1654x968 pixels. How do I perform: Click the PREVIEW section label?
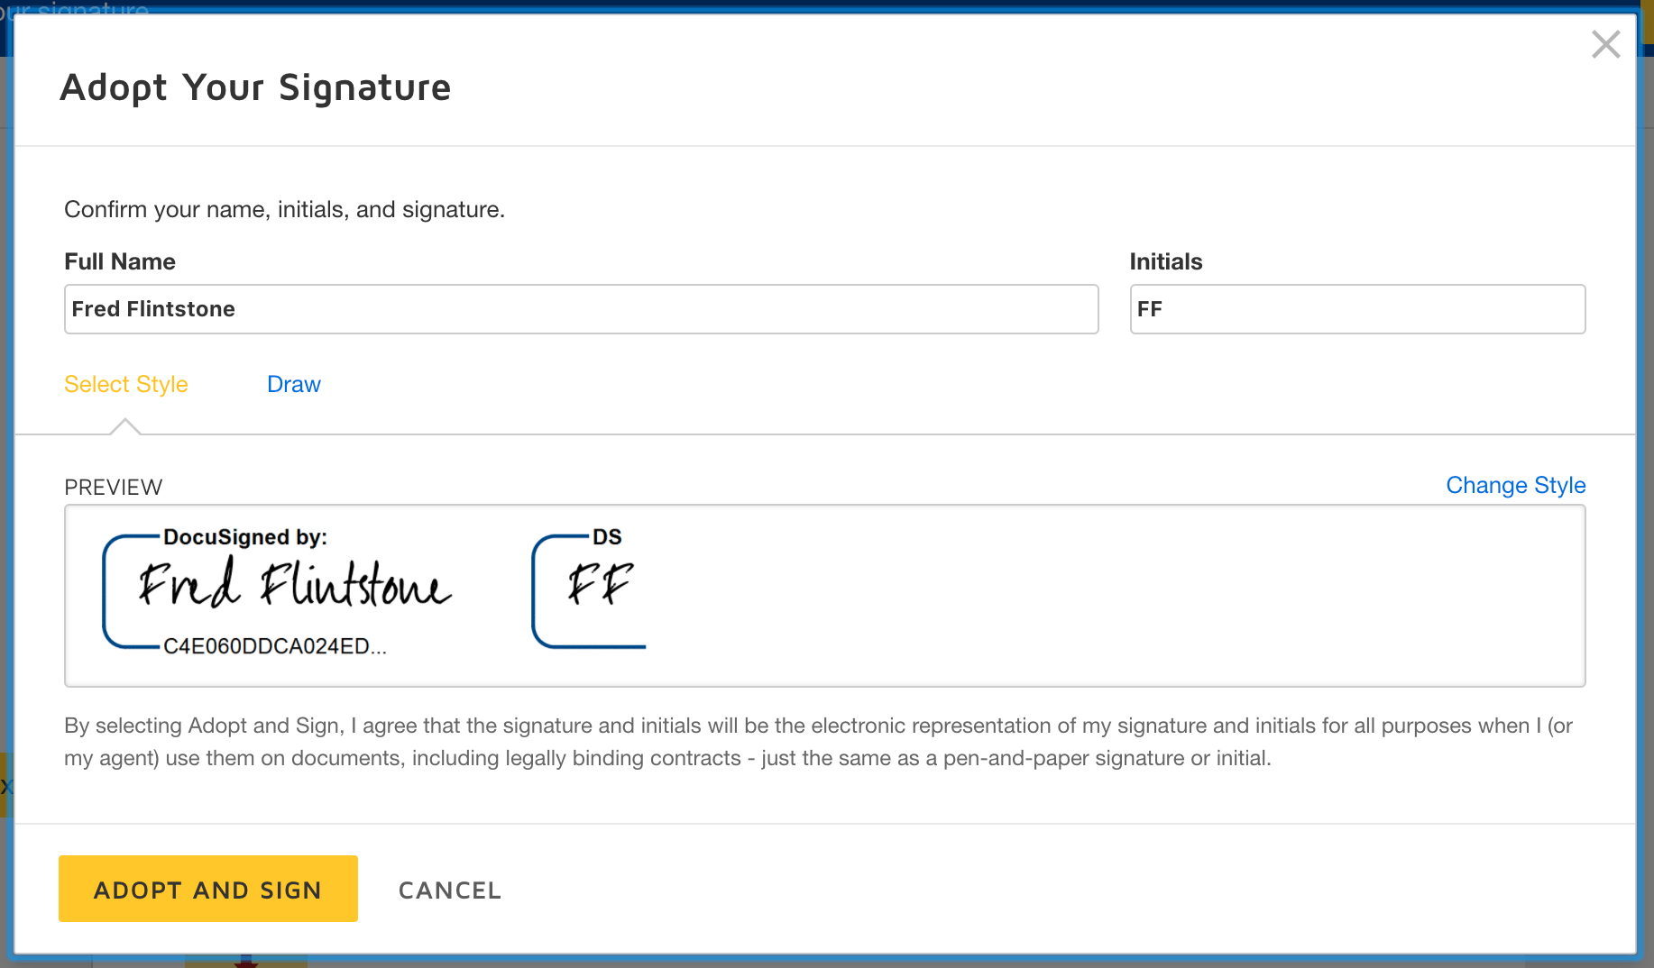pos(114,488)
